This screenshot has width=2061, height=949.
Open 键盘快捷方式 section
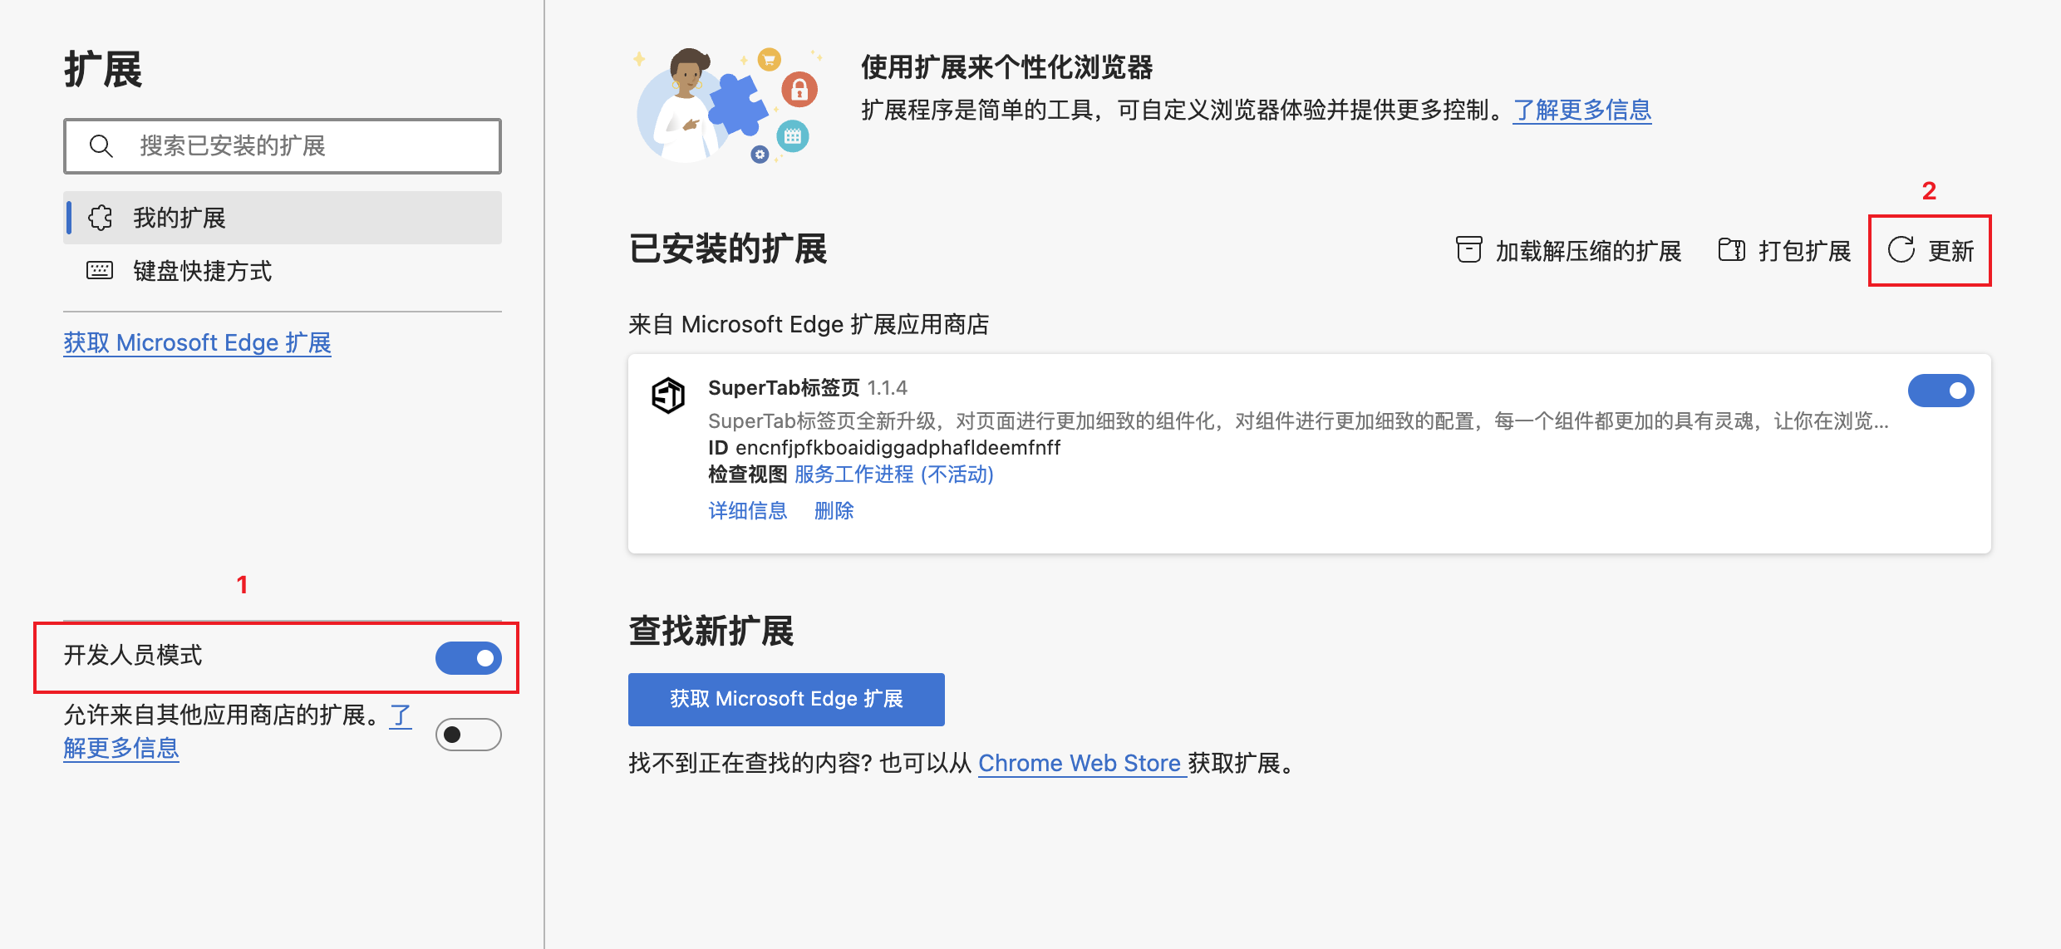tap(201, 270)
